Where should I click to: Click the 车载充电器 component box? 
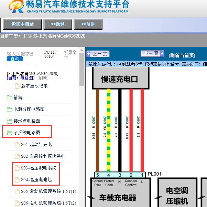[x=121, y=193]
